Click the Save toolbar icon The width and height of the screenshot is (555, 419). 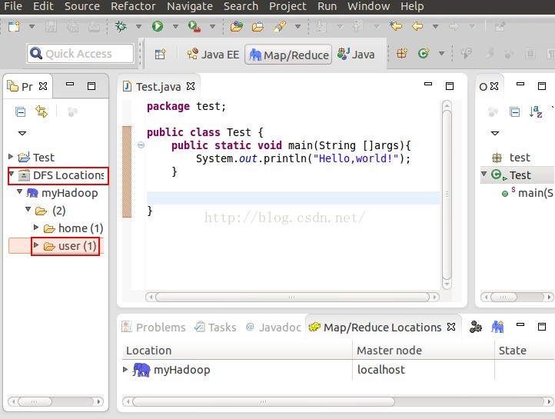pyautogui.click(x=51, y=27)
